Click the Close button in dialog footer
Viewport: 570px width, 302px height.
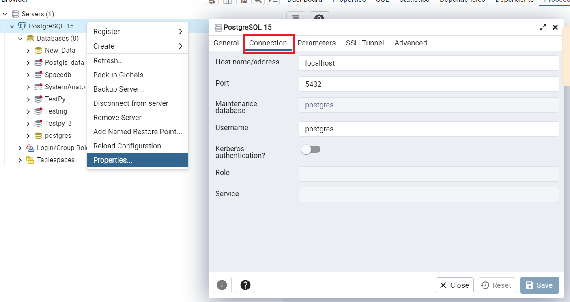coord(455,285)
